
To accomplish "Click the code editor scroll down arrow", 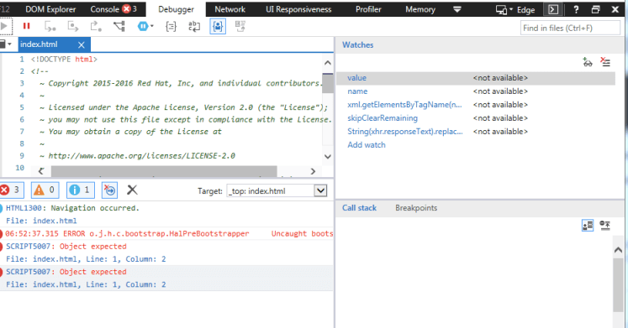I will pyautogui.click(x=328, y=156).
